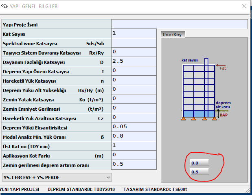Close the Yapı Genel Bilgileri window
Image resolution: width=252 pixels, height=195 pixels.
[243, 6]
